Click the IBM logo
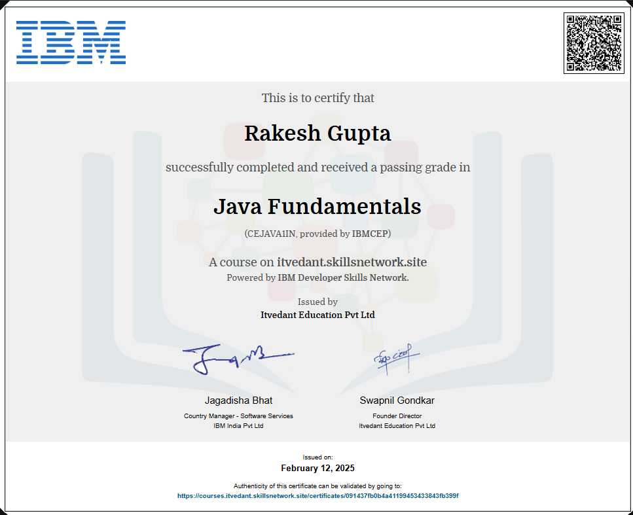This screenshot has width=633, height=515. pos(71,43)
